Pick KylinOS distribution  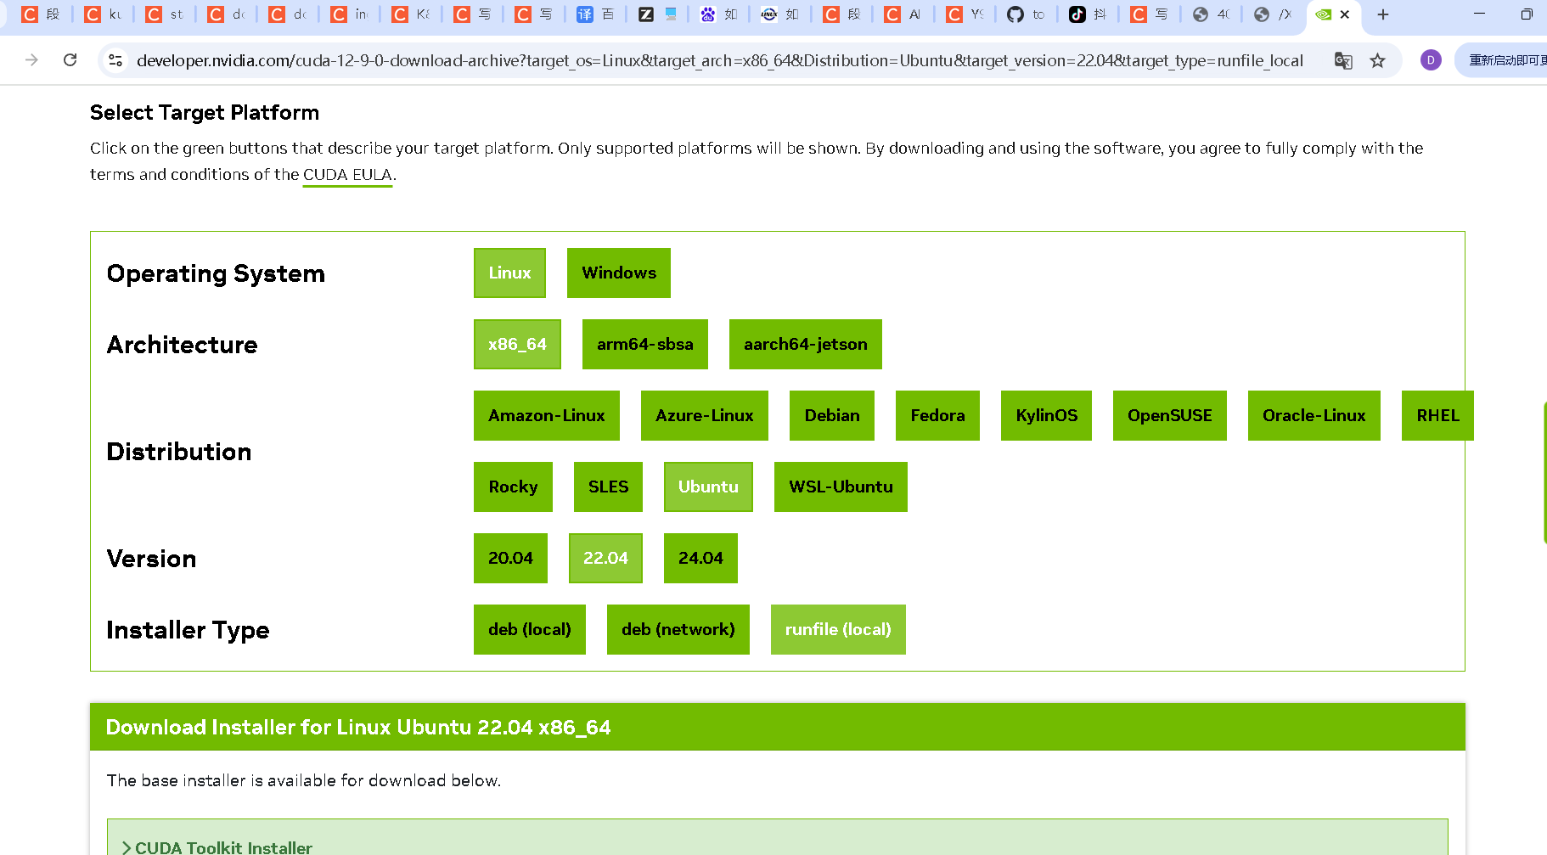[x=1046, y=415]
